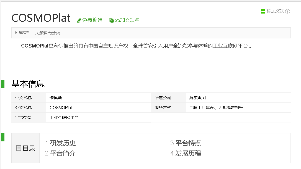Screen dimensions: 301x169
Task: Click the 目录 list icon
Action: pos(19,148)
